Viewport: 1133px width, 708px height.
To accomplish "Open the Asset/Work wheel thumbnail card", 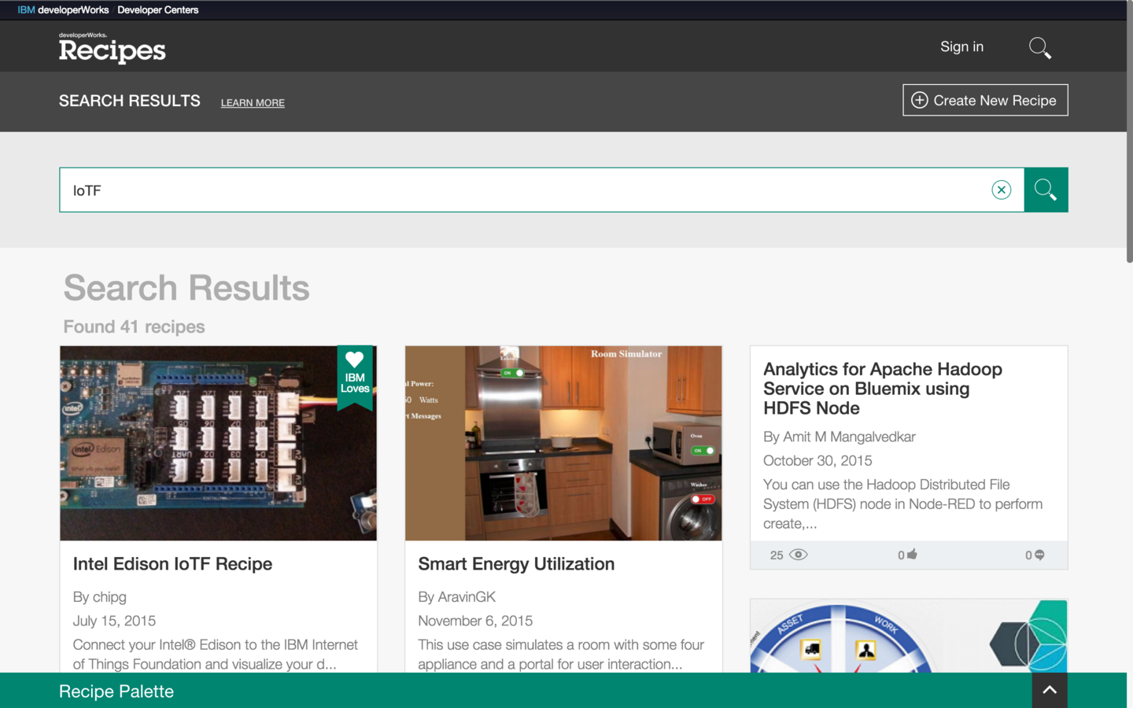I will point(909,636).
